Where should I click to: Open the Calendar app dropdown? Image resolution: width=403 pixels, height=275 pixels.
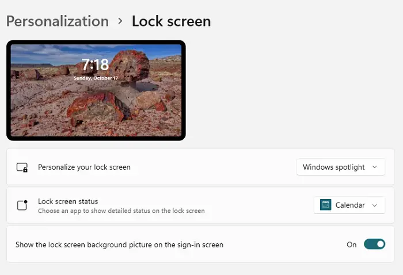[349, 205]
